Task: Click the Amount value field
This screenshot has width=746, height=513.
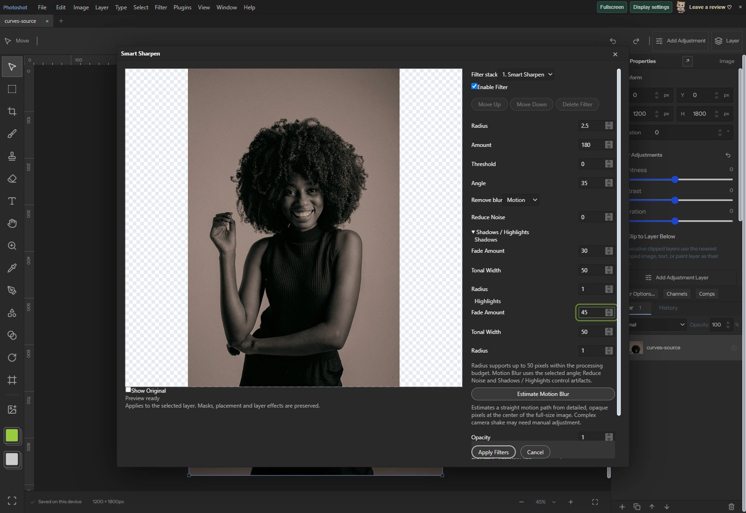Action: point(596,145)
